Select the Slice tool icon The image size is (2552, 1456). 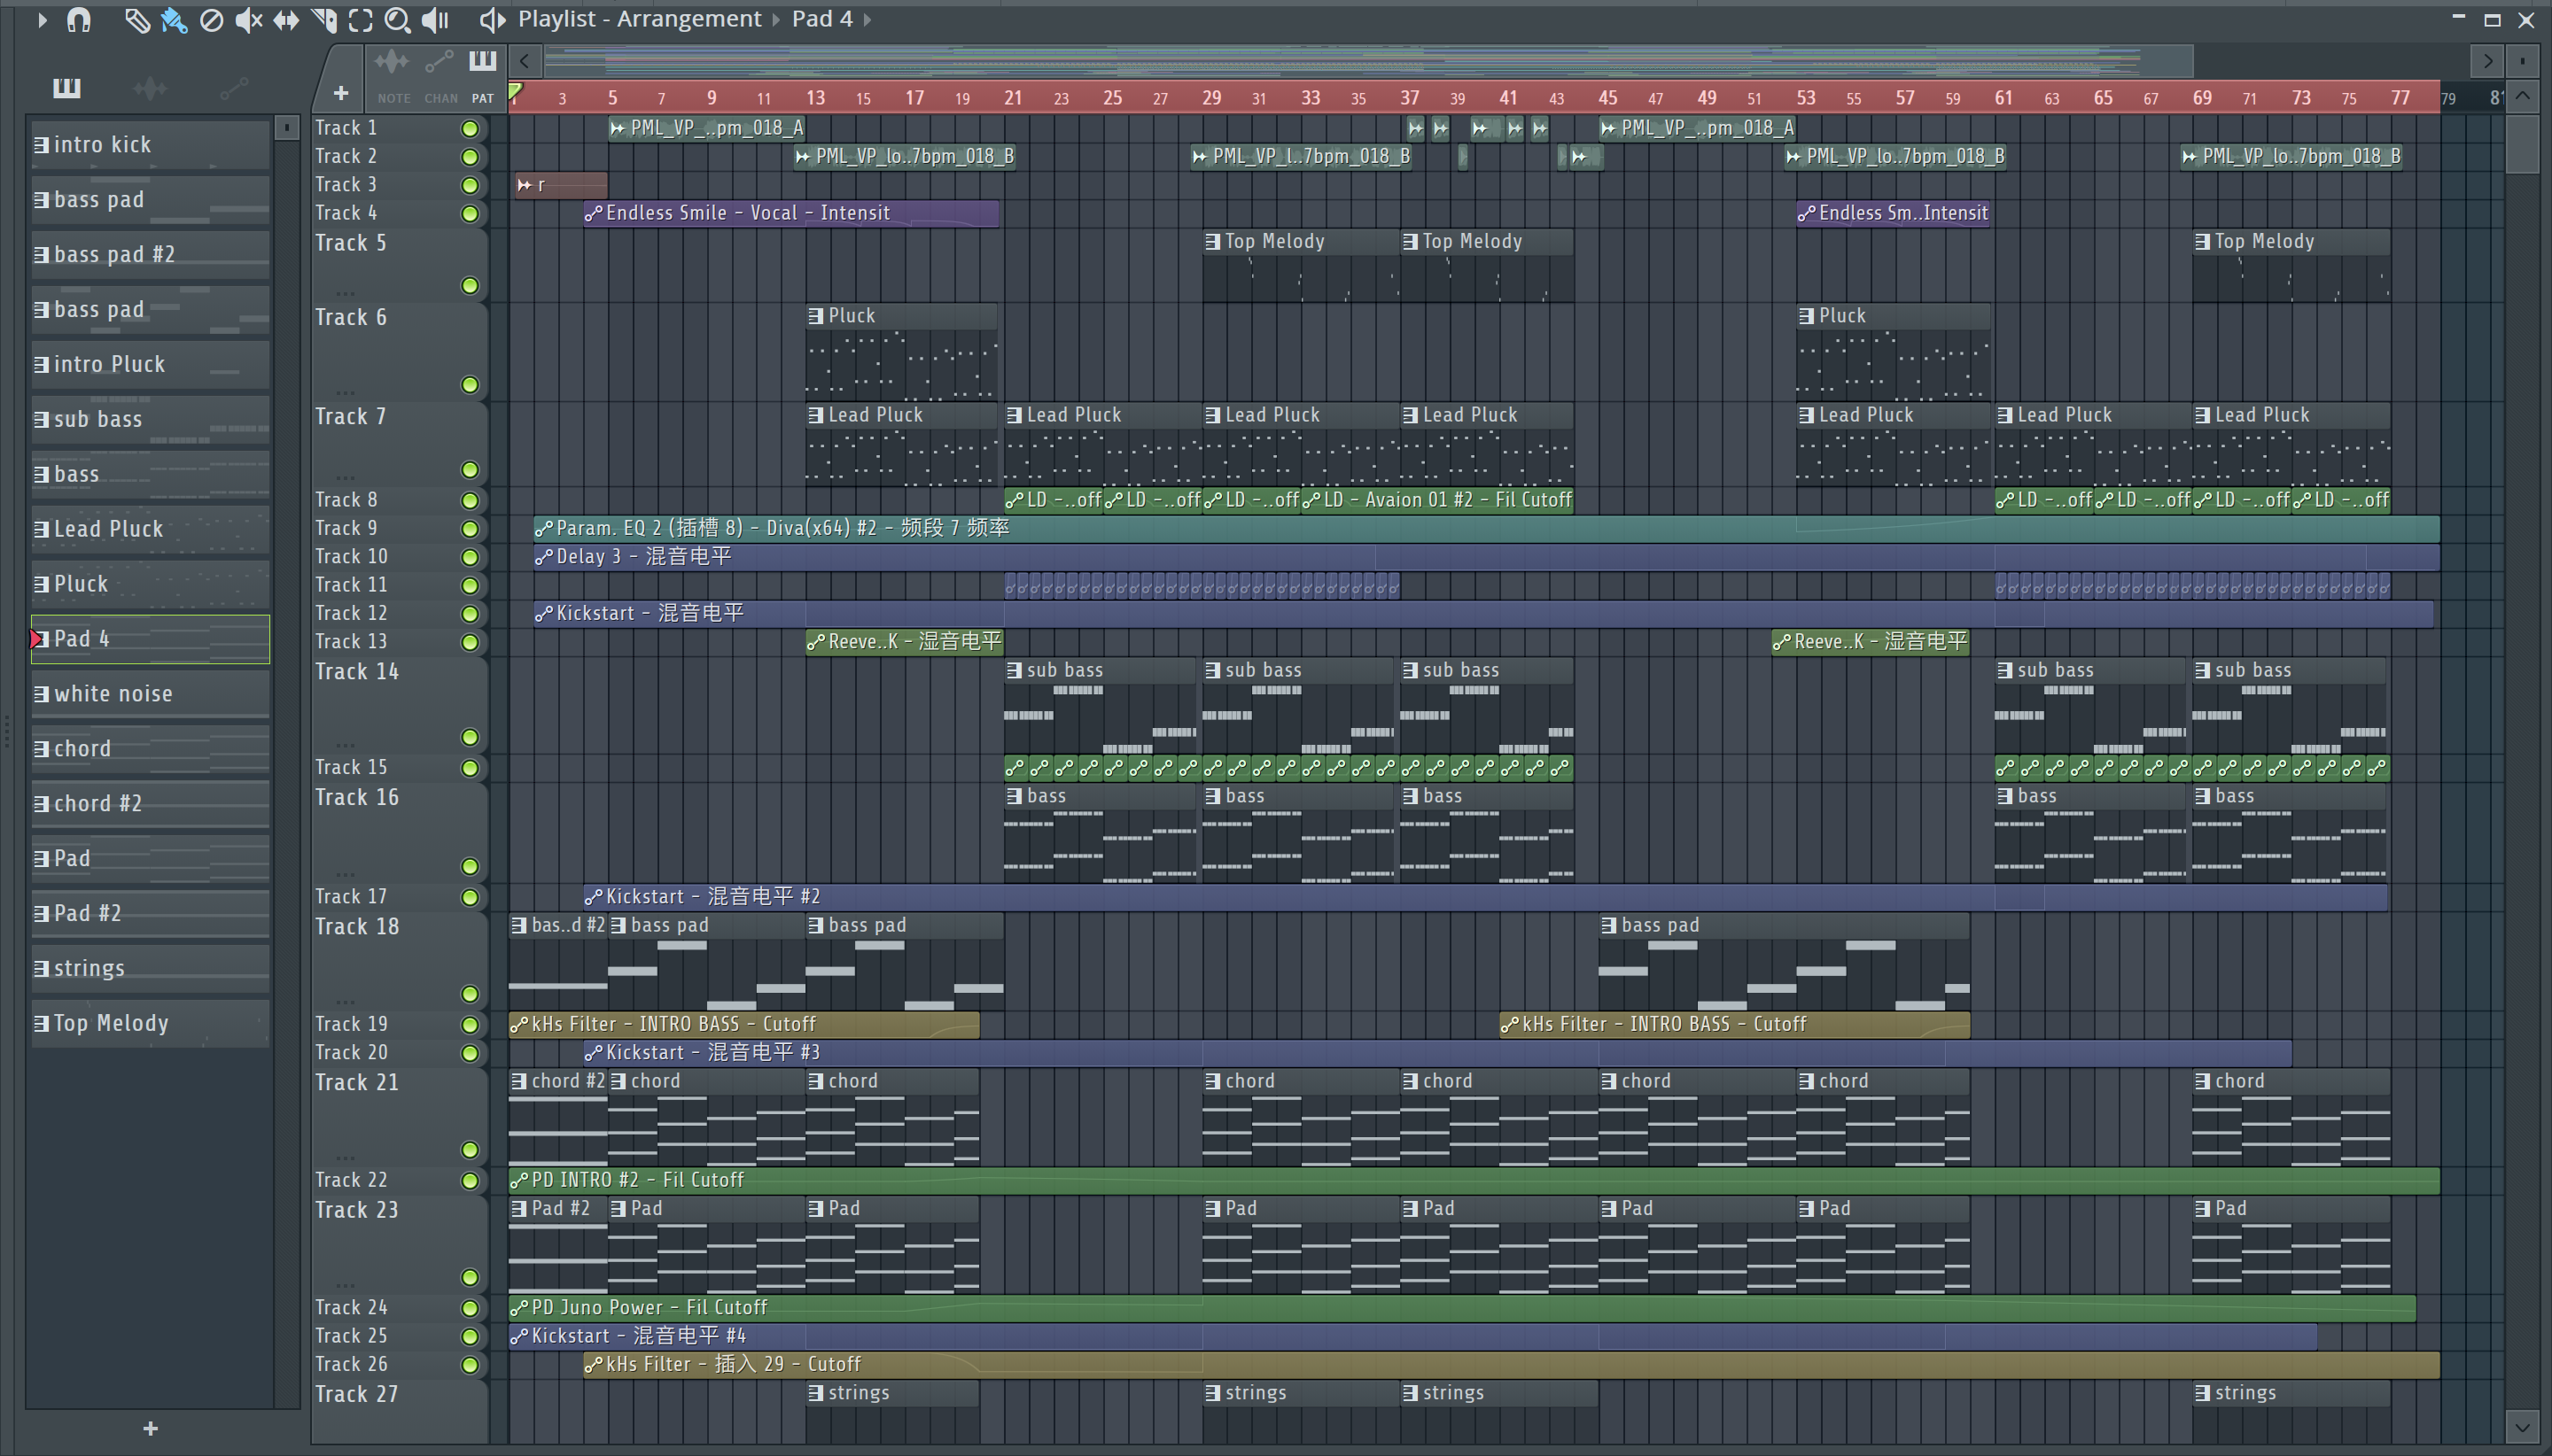pyautogui.click(x=324, y=20)
